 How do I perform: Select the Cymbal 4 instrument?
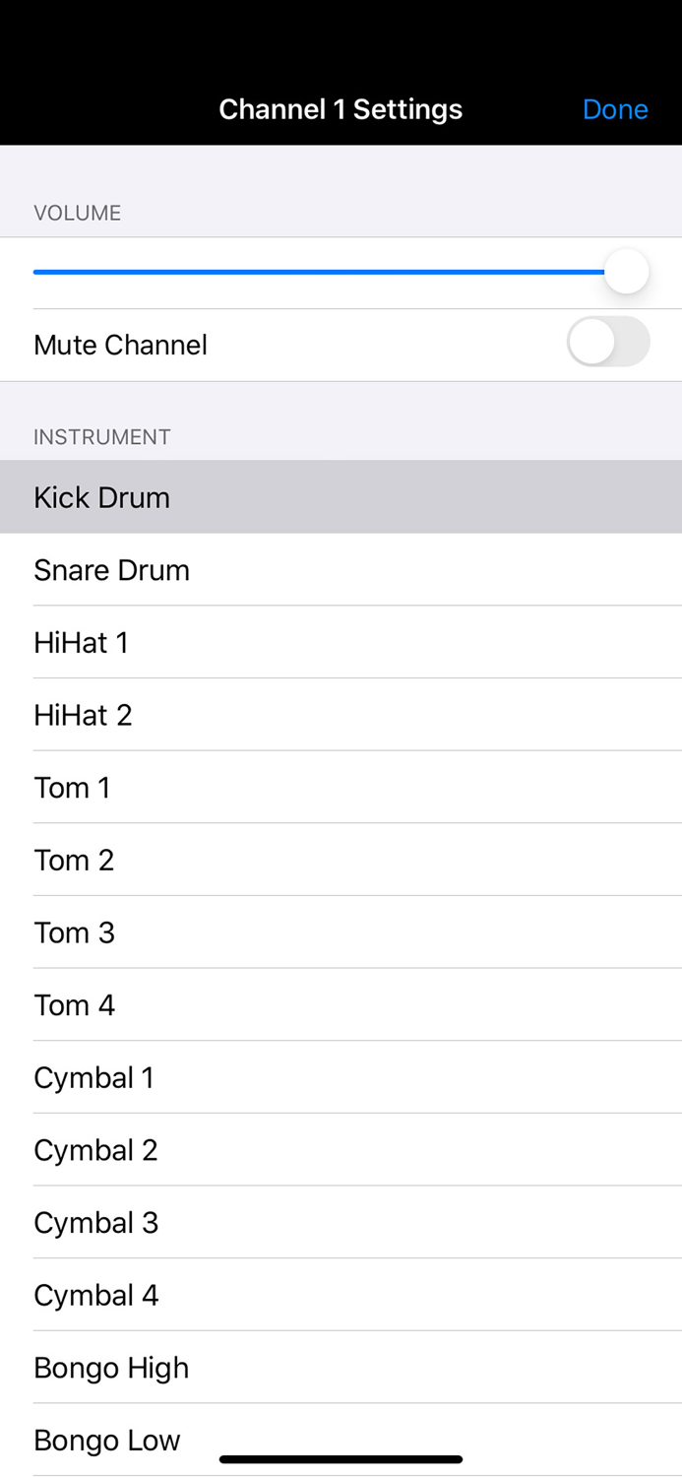pos(96,1295)
